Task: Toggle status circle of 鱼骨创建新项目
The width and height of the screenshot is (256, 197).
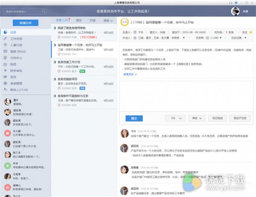Action: click(55, 79)
